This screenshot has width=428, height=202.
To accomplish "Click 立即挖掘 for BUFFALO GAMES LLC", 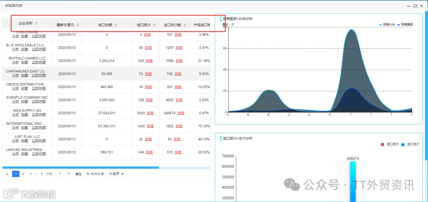I will tap(39, 62).
